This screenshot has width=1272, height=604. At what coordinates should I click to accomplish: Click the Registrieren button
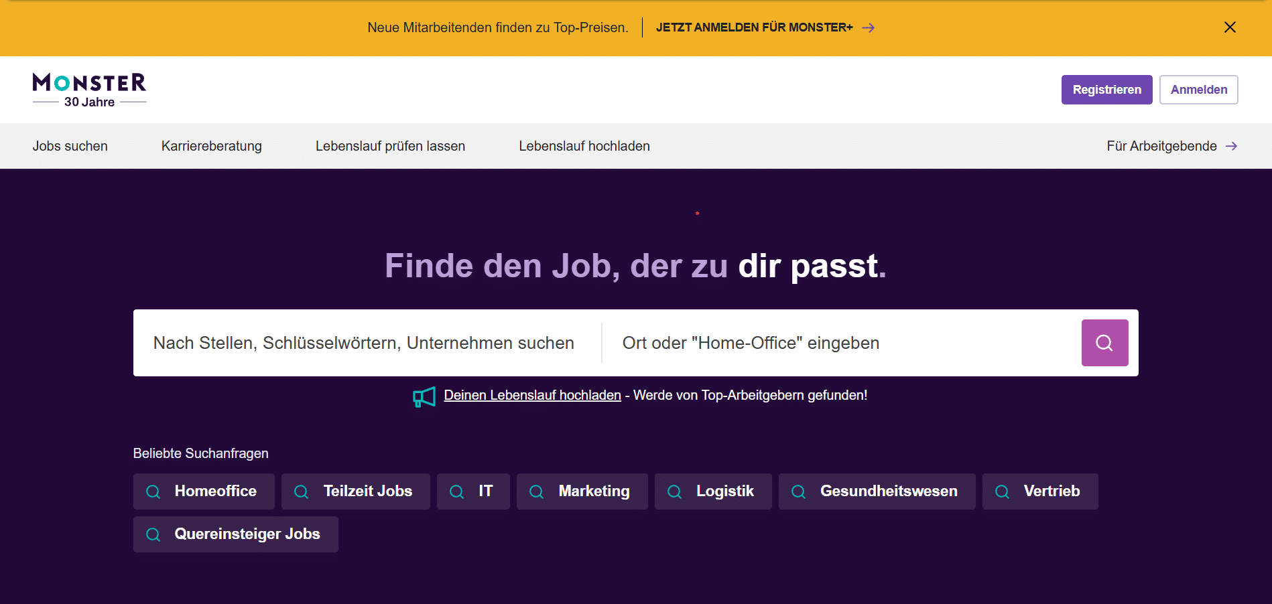click(x=1106, y=90)
